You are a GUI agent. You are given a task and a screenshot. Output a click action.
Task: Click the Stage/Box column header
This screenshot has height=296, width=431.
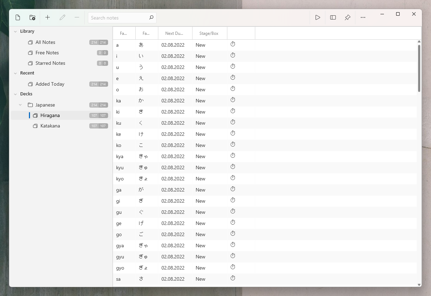coord(209,33)
